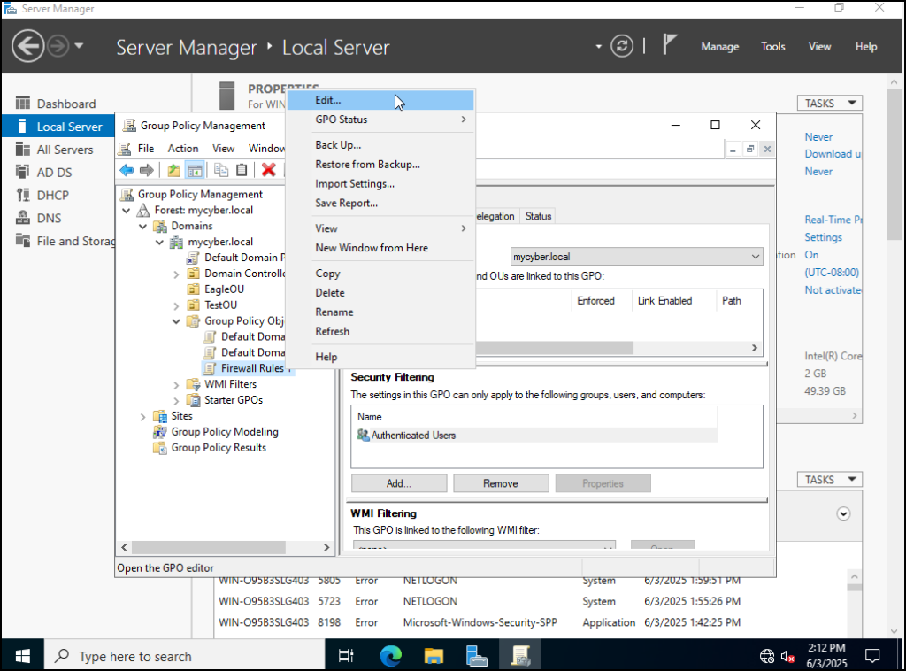Select Group Policy Results in the tree
Screen dimensions: 906x671
click(219, 448)
